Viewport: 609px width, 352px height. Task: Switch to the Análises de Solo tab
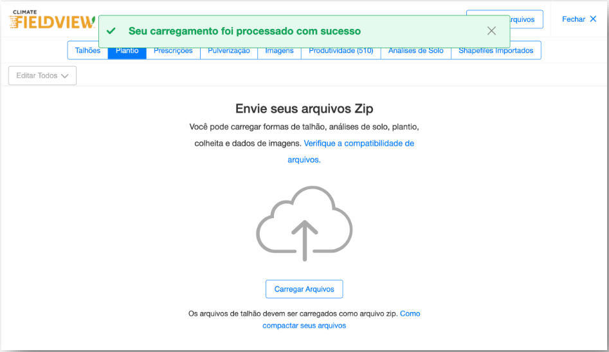click(415, 51)
